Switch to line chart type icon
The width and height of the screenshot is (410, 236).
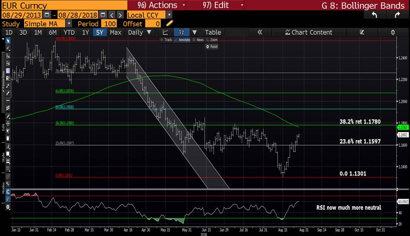pos(165,32)
